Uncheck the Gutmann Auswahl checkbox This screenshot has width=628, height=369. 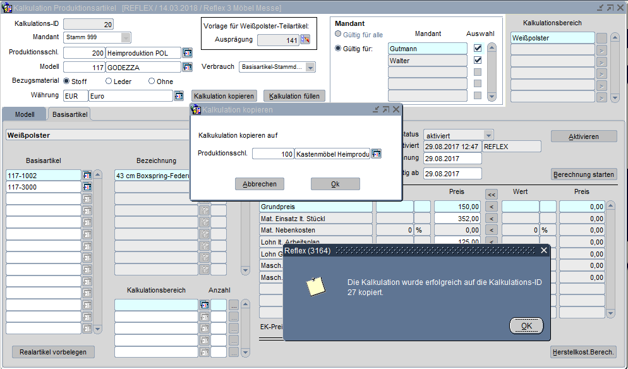pos(478,49)
